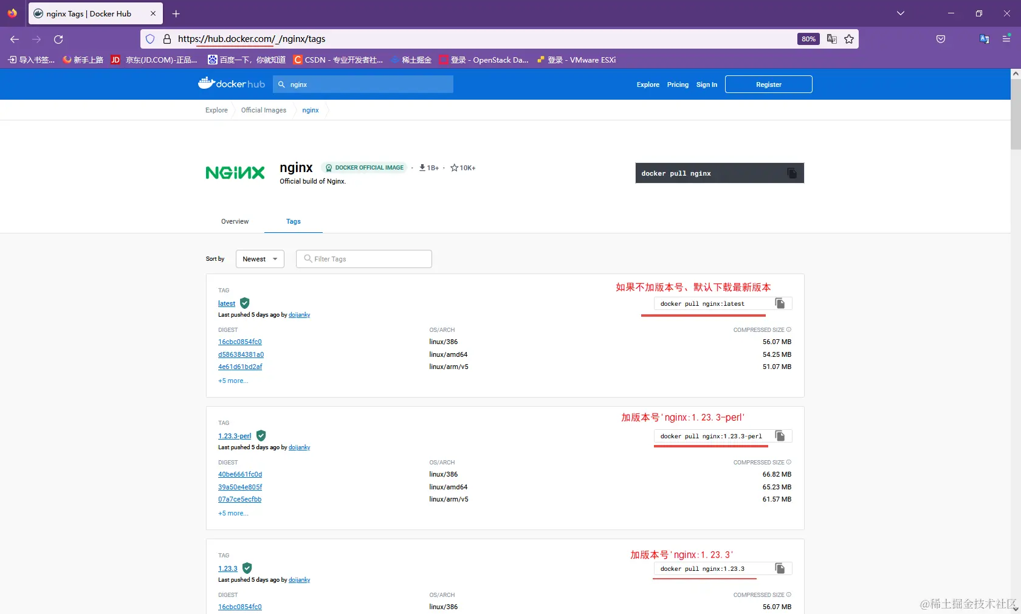This screenshot has width=1021, height=614.
Task: Open Explore in the header navigation
Action: (648, 85)
